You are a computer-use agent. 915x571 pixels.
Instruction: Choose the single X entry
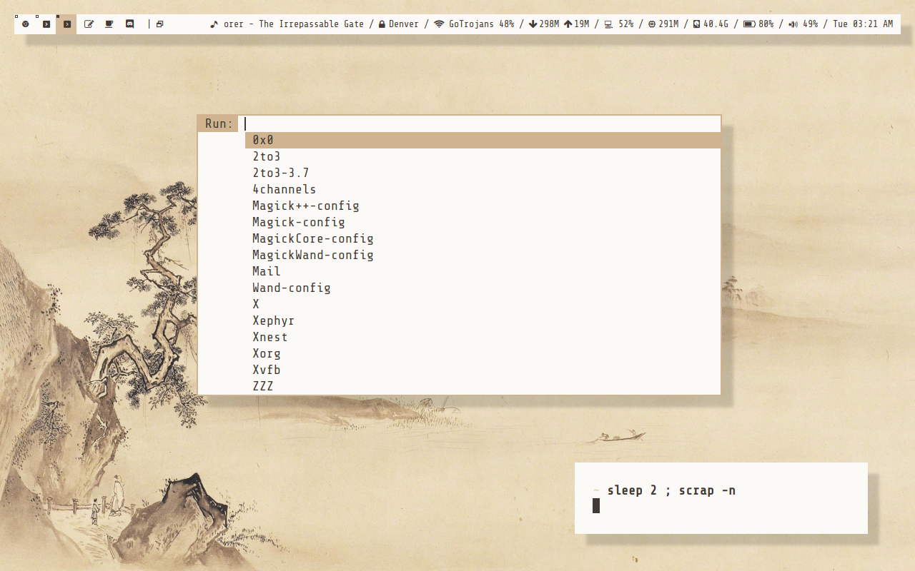click(483, 304)
